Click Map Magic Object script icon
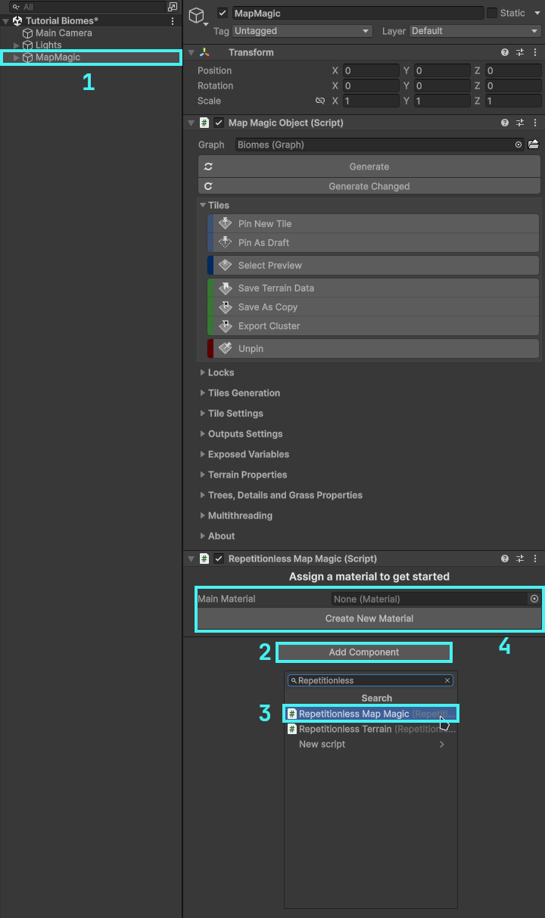This screenshot has width=545, height=918. 204,123
